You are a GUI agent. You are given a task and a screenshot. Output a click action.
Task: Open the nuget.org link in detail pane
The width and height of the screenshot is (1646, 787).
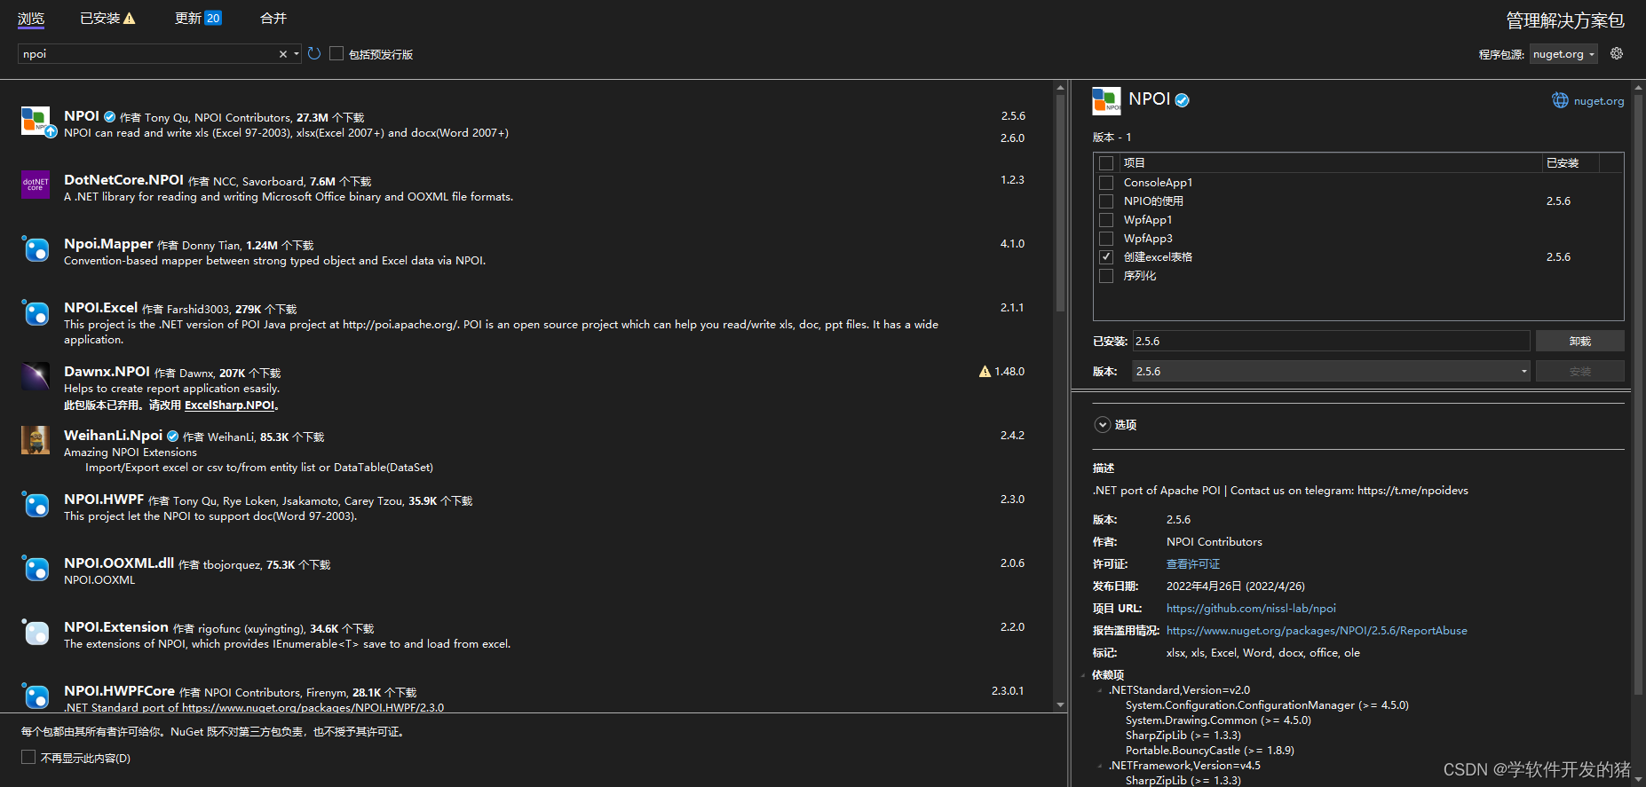[x=1599, y=101]
